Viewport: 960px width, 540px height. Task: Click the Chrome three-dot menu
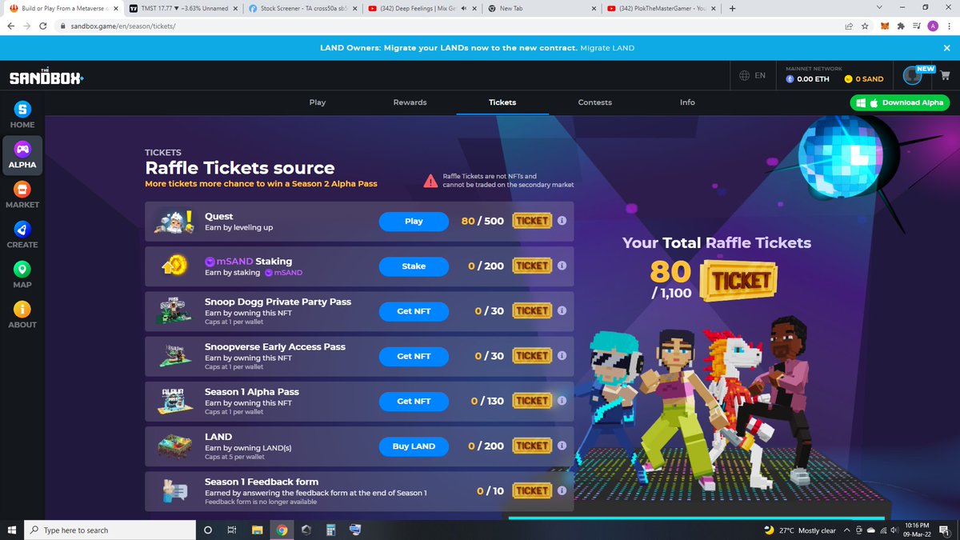(950, 26)
